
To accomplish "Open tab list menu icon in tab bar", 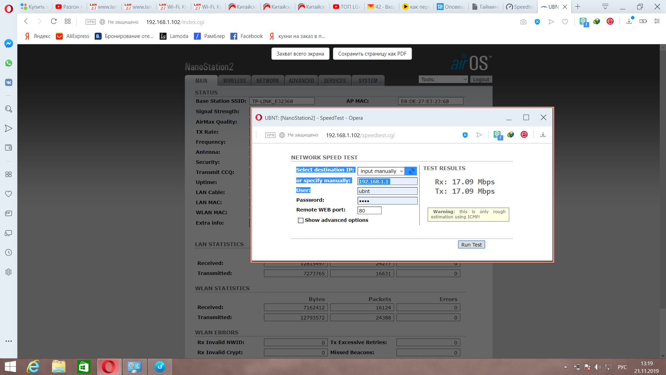I will click(x=605, y=7).
